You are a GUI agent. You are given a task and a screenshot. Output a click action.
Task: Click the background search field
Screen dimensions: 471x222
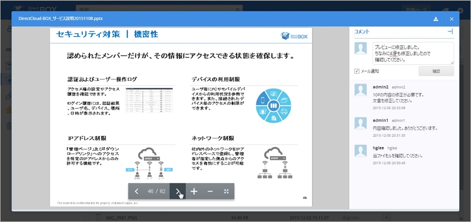pyautogui.click(x=160, y=9)
